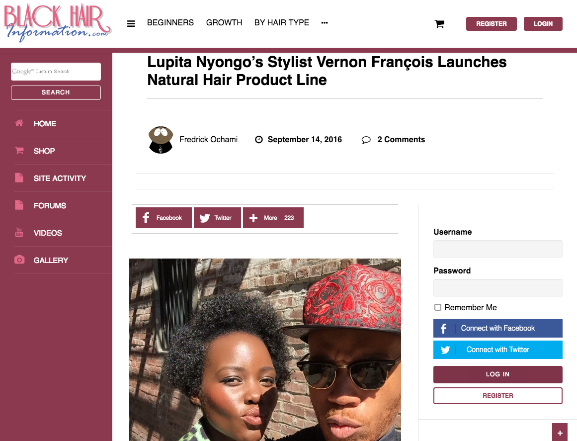The height and width of the screenshot is (441, 577).
Task: Click the Gallery camera icon
Action: tap(19, 260)
